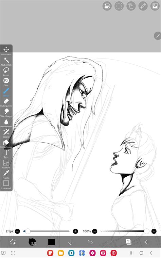Image resolution: width=161 pixels, height=258 pixels.
Task: Open Pinterest from the taskbar
Action: point(113,253)
